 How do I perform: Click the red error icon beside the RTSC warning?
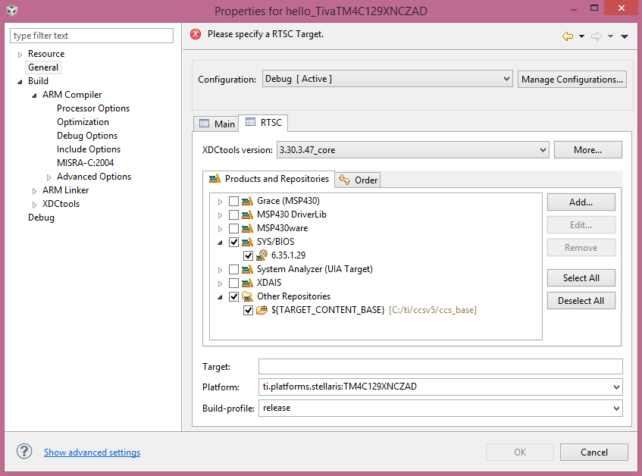point(194,33)
